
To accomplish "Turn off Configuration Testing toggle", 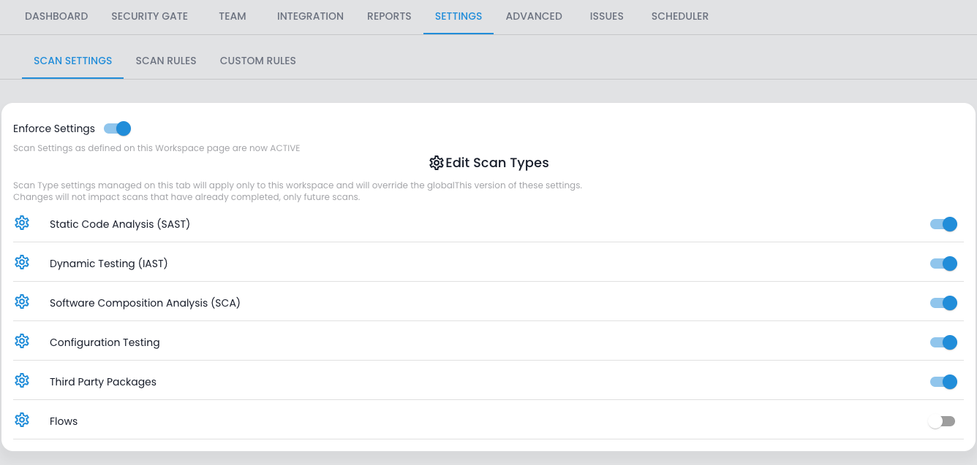I will [x=943, y=342].
